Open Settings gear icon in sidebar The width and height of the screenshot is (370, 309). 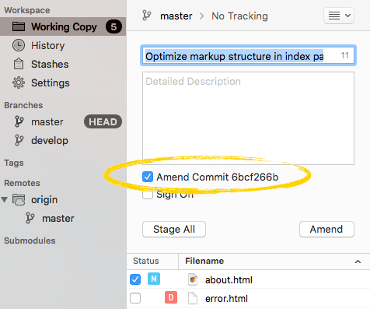19,83
